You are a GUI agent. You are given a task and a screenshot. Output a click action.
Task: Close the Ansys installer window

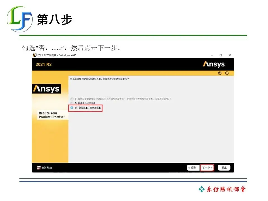click(230, 55)
